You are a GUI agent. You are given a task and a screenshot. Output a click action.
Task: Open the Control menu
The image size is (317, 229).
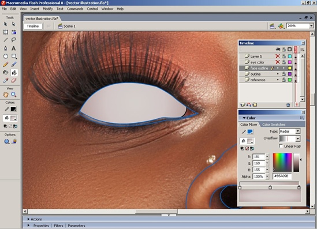click(92, 9)
